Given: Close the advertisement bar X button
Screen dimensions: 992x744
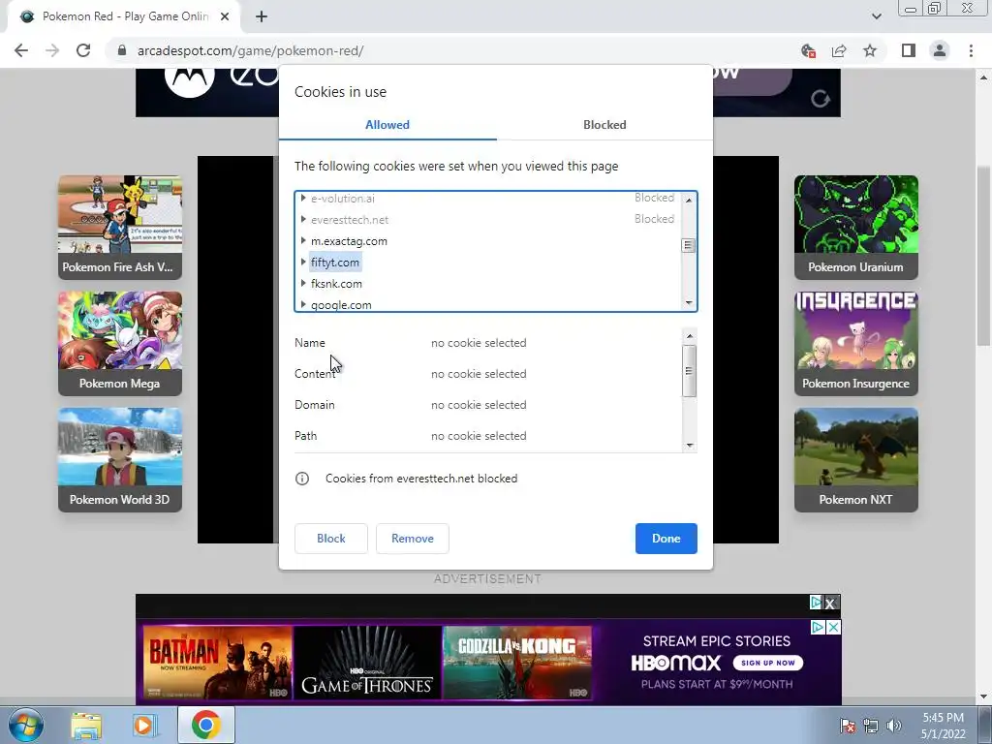Looking at the screenshot, I should 830,604.
